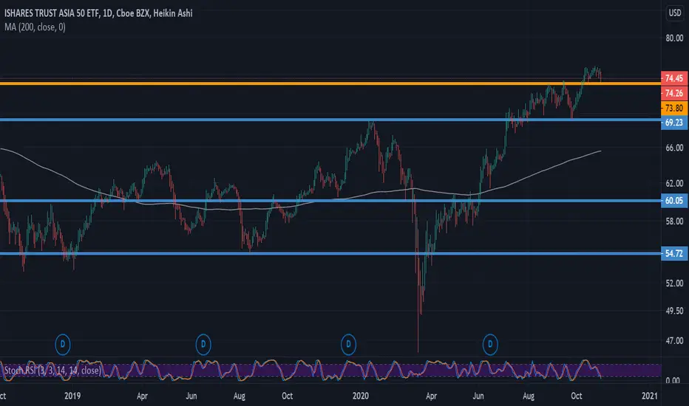
Task: Click the Apr label after 2019
Action: tap(143, 396)
